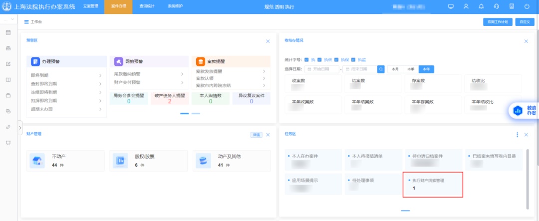
Task: Click the headset customer support icon
Action: pyautogui.click(x=496, y=6)
